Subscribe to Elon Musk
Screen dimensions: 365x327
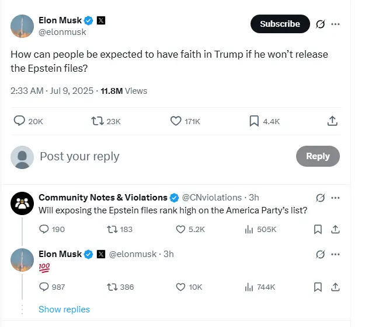(x=280, y=24)
